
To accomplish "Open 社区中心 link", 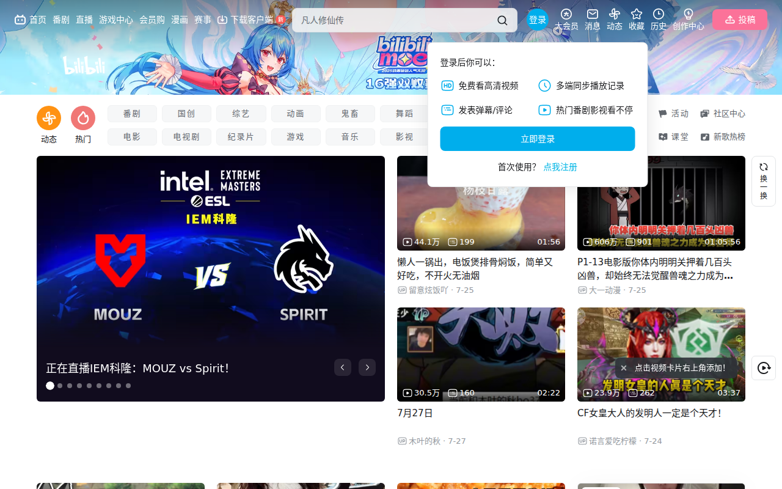I will click(x=723, y=114).
